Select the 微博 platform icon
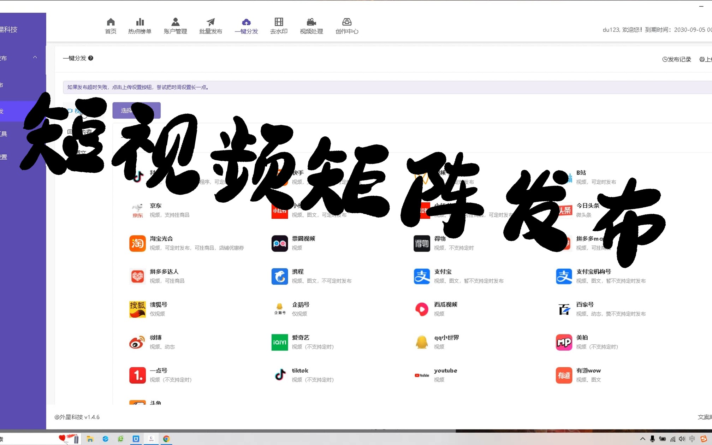The height and width of the screenshot is (445, 712). click(137, 342)
